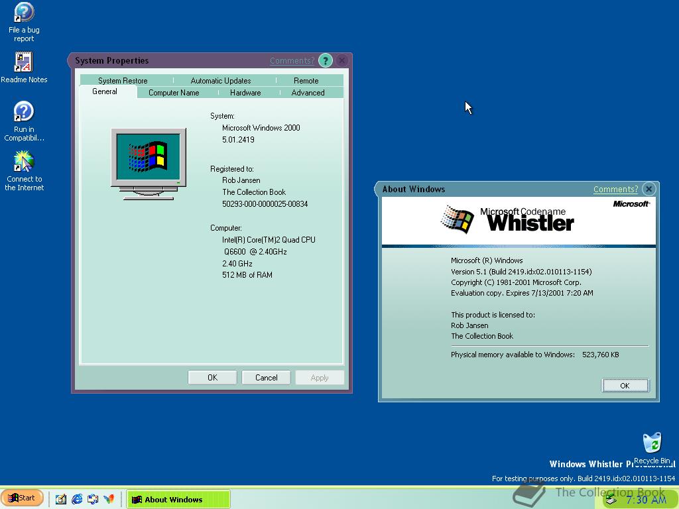Click the Show Desktop quick launch icon
This screenshot has height=509, width=679.
coord(93,499)
